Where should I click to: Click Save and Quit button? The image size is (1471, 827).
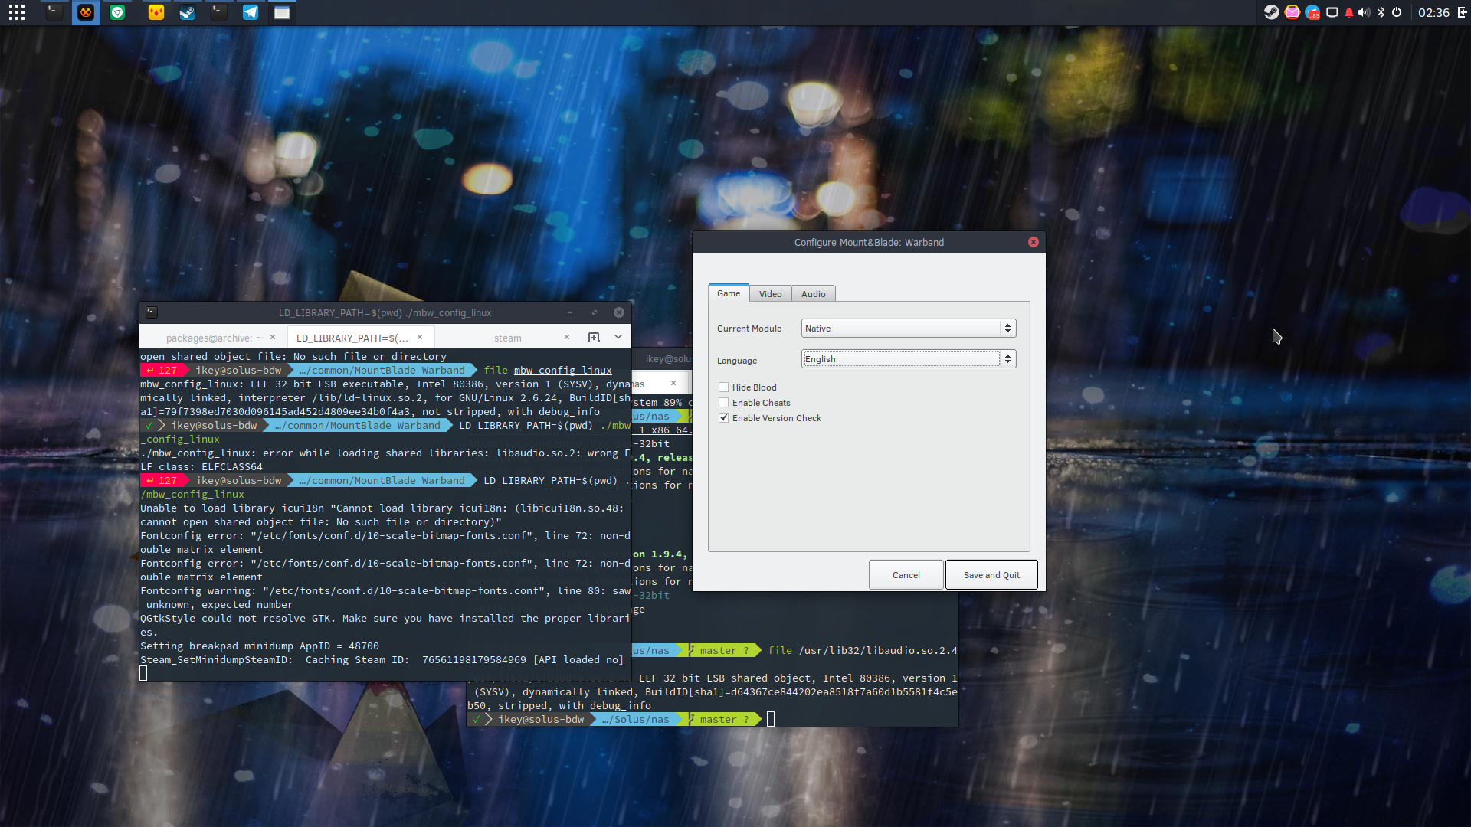click(991, 575)
